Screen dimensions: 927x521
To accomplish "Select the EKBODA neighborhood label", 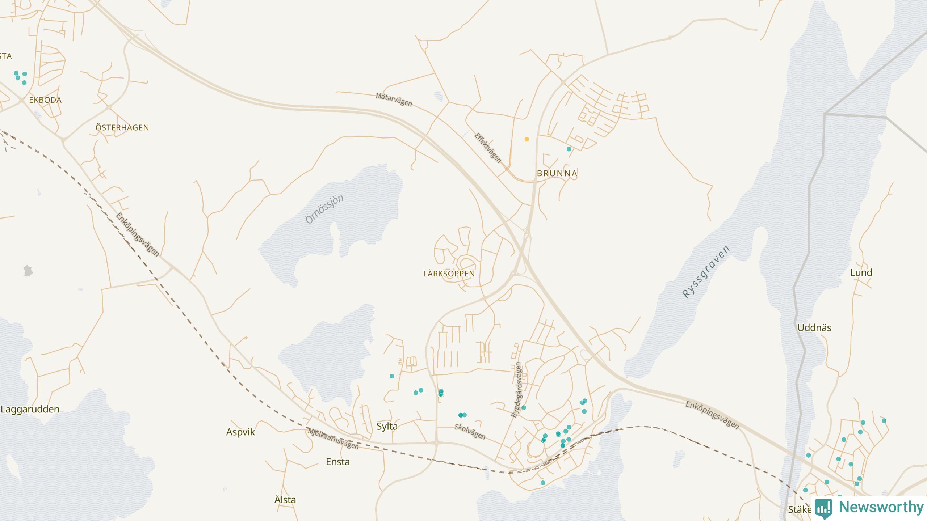I will pos(45,100).
